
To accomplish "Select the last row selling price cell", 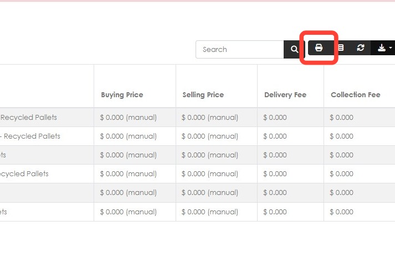I will [x=217, y=212].
